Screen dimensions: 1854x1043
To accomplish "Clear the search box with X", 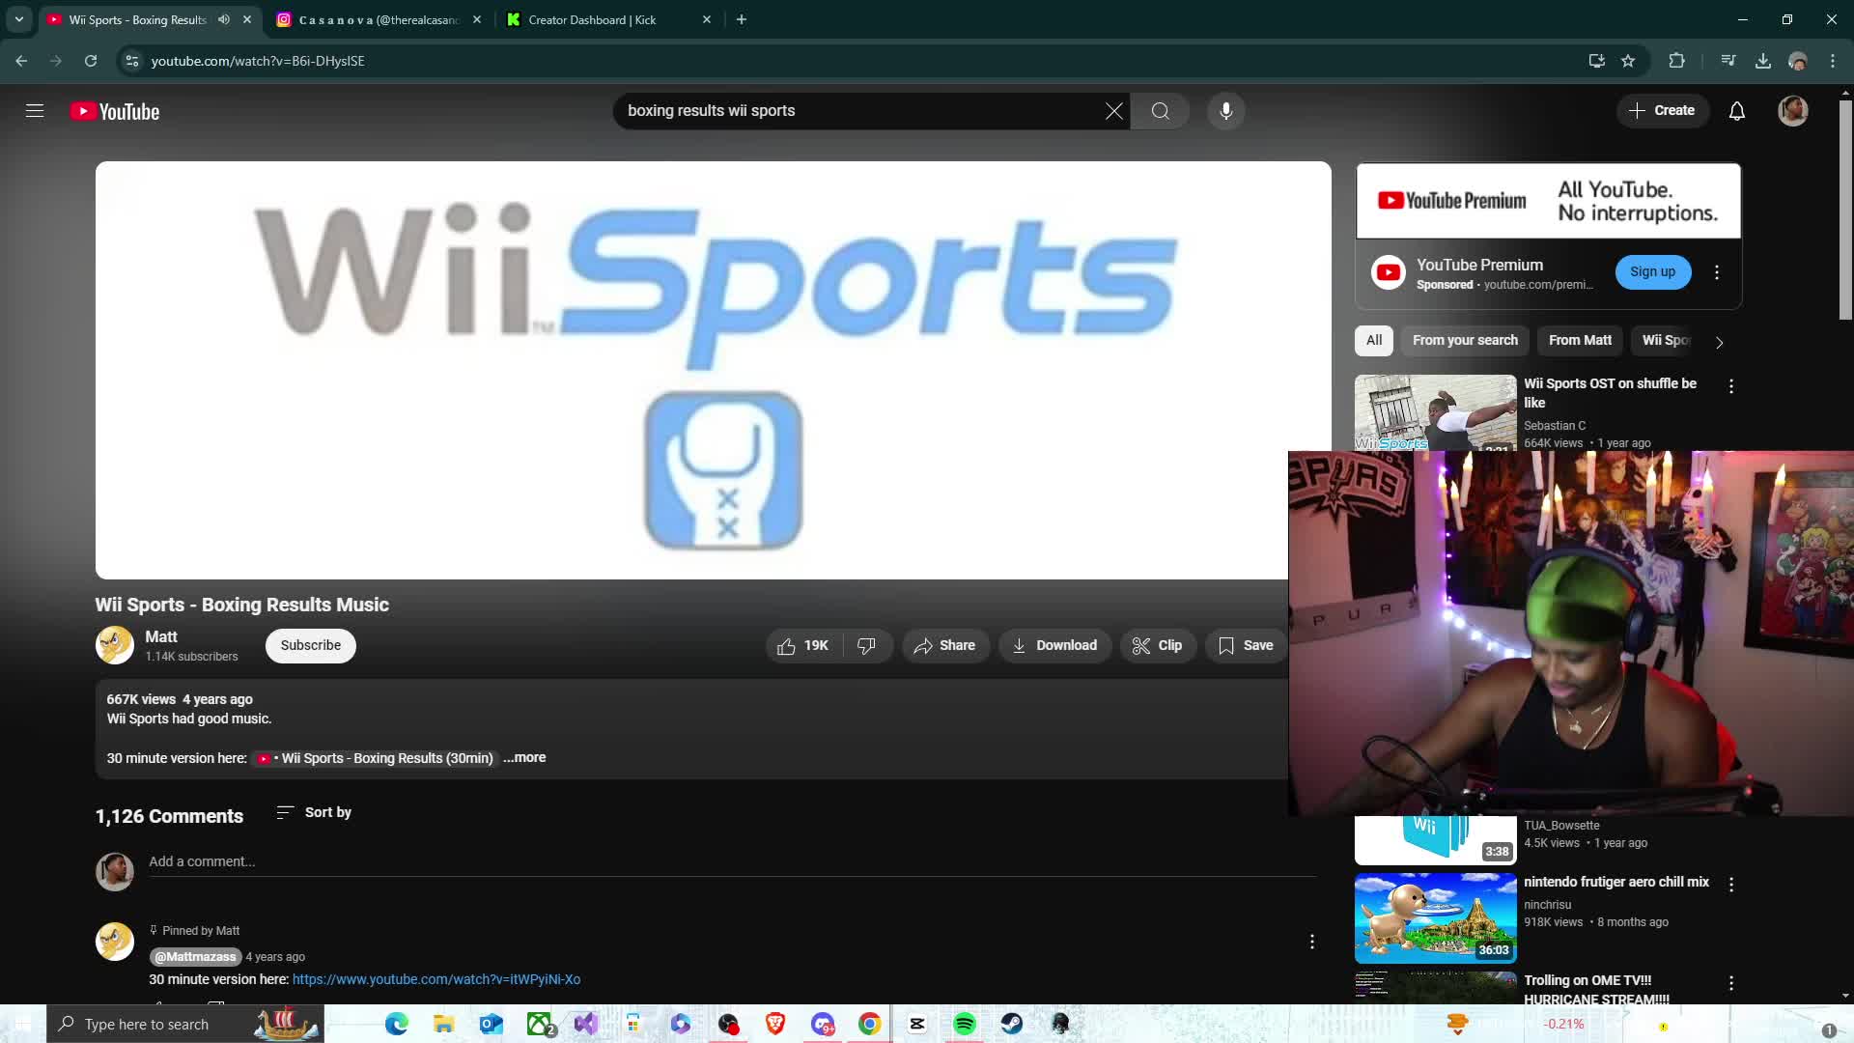I will pyautogui.click(x=1113, y=111).
